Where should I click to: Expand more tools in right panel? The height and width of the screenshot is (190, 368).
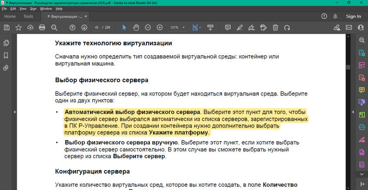tap(362, 174)
